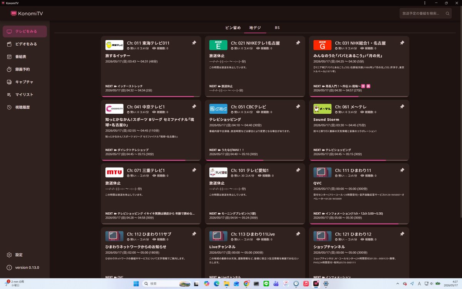Screen dimensions: 462x289
Task: Open the 番組表 program guide
Action: pos(25,57)
